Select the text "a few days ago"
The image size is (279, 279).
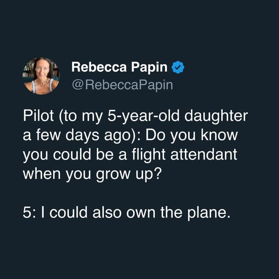[x=77, y=136]
